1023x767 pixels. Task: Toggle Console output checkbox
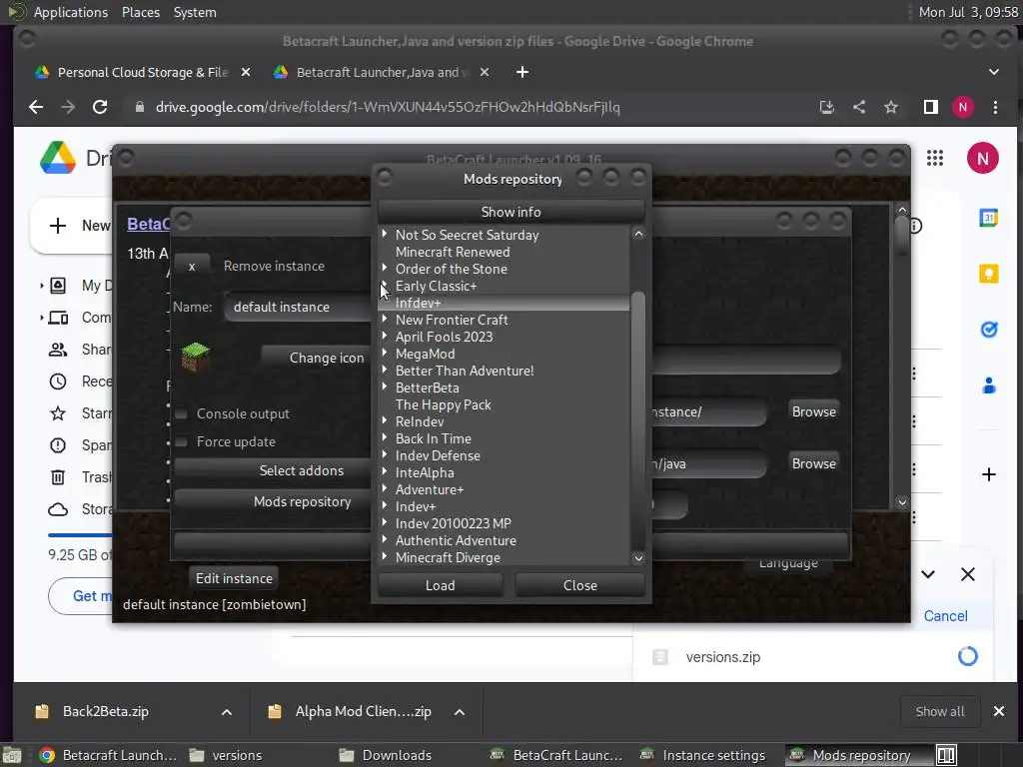pyautogui.click(x=182, y=414)
